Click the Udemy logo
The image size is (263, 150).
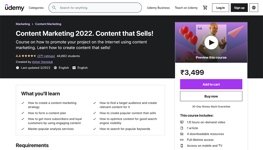[x=14, y=8]
